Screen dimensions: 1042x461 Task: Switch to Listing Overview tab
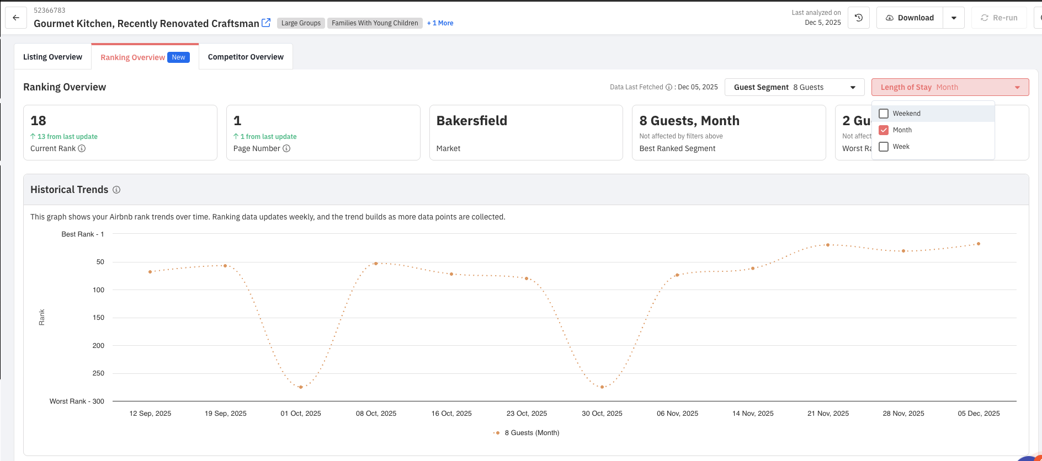(x=52, y=57)
